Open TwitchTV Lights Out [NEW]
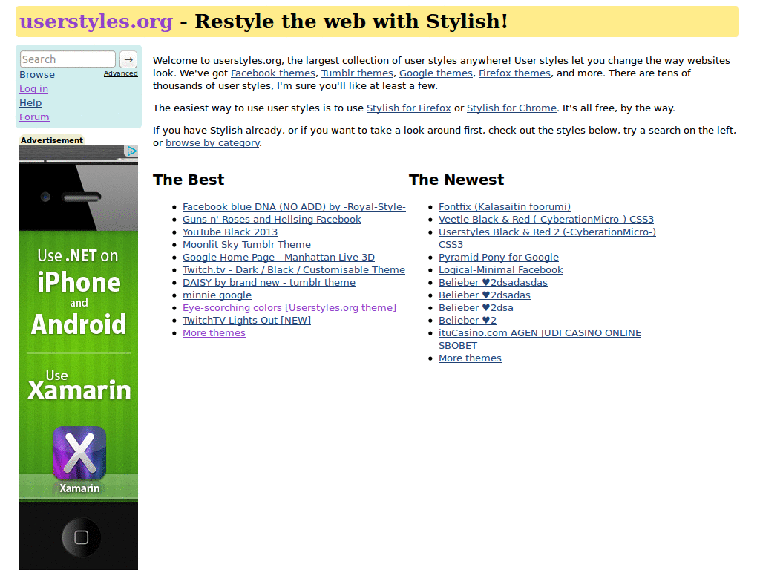The width and height of the screenshot is (760, 570). pyautogui.click(x=246, y=321)
